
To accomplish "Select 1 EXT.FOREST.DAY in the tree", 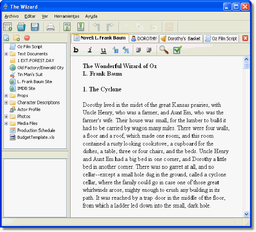I will point(36,61).
